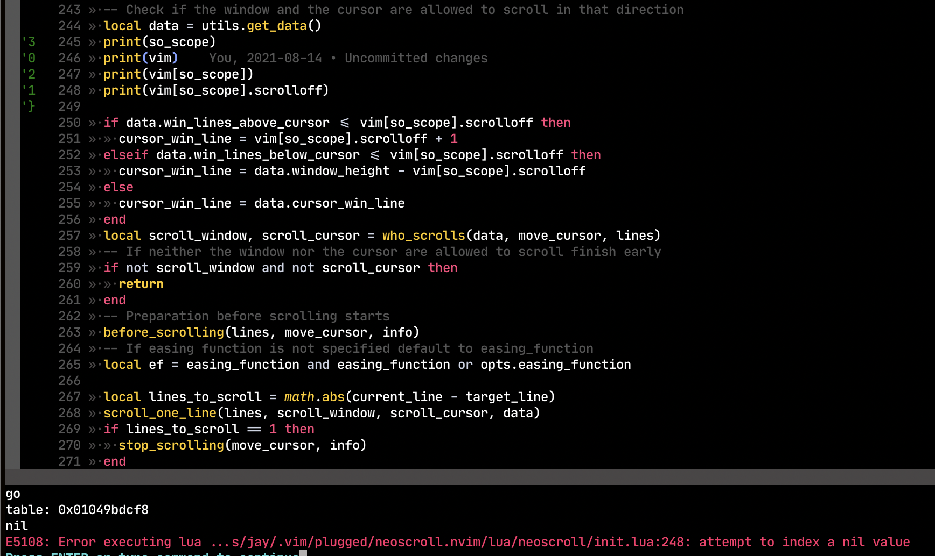Screen dimensions: 935x556
Task: Click the elseif keyword on line 252
Action: (125, 154)
